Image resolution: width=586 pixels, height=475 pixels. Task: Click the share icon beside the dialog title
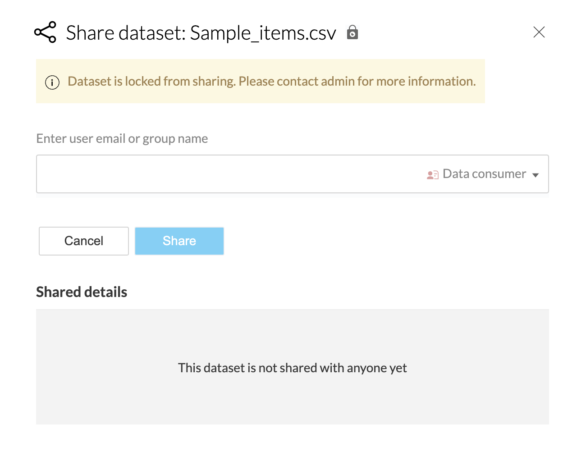(46, 32)
